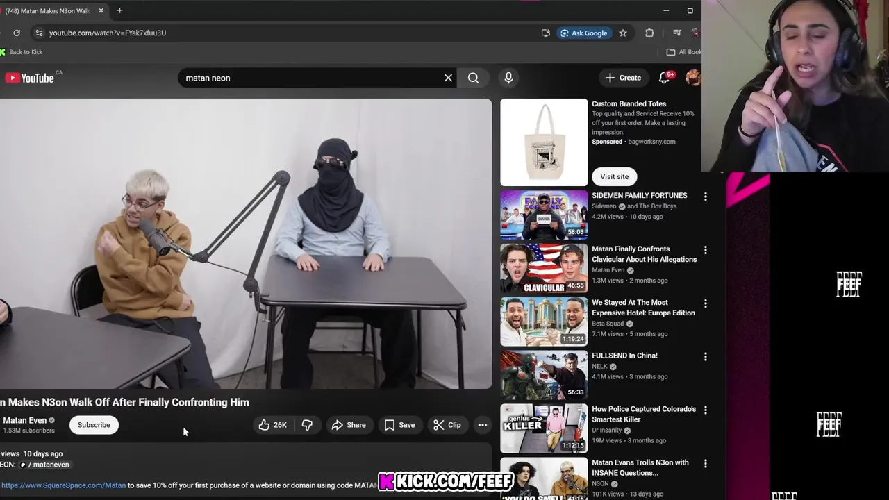Open Matan Evans Trolls N3on video title

pyautogui.click(x=640, y=468)
